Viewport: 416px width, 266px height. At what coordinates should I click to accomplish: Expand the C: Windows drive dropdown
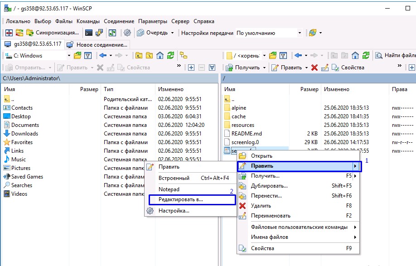69,56
